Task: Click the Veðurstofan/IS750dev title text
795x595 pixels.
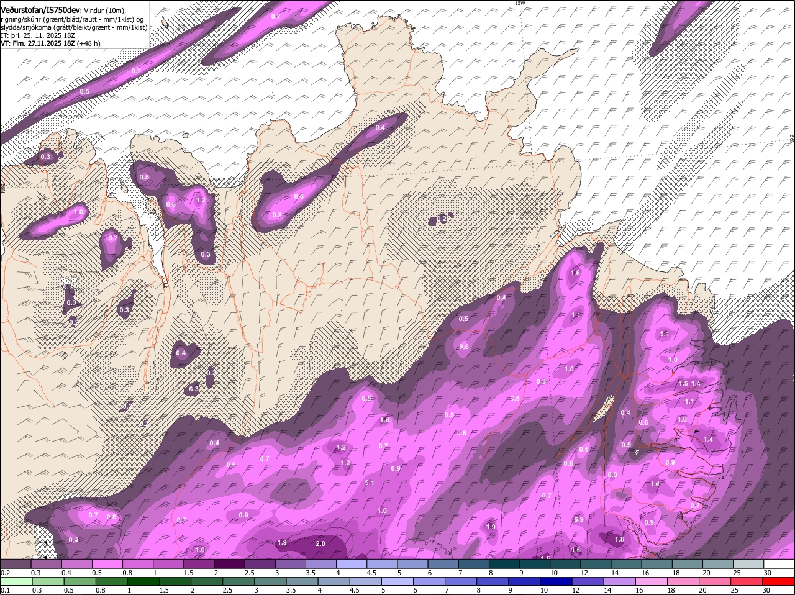Action: [x=40, y=11]
